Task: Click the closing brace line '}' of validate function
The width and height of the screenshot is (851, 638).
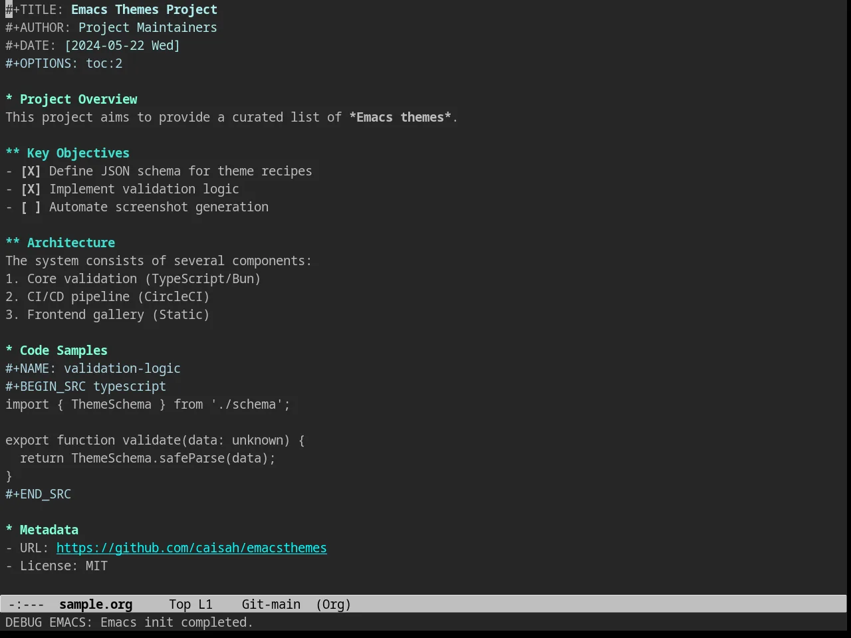Action: tap(9, 477)
